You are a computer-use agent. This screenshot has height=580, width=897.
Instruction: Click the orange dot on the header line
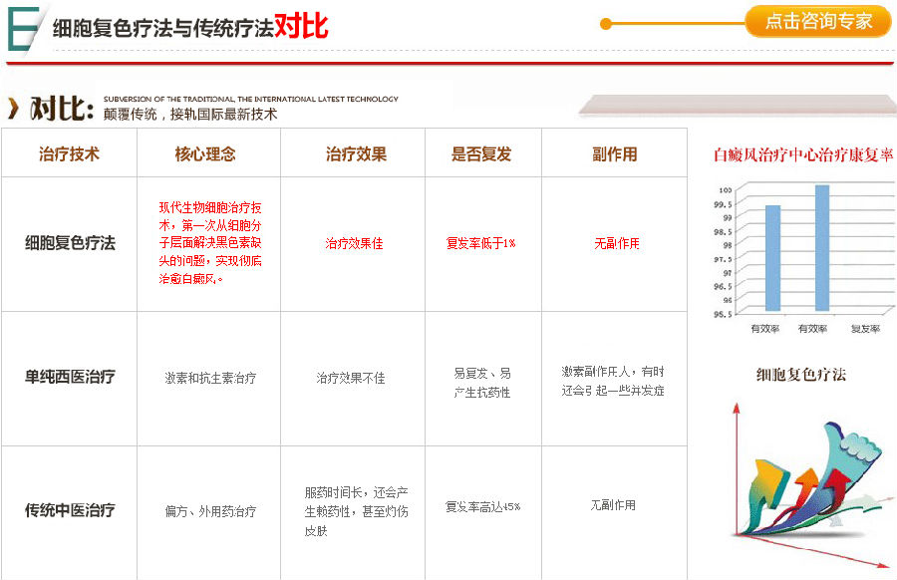(x=606, y=24)
